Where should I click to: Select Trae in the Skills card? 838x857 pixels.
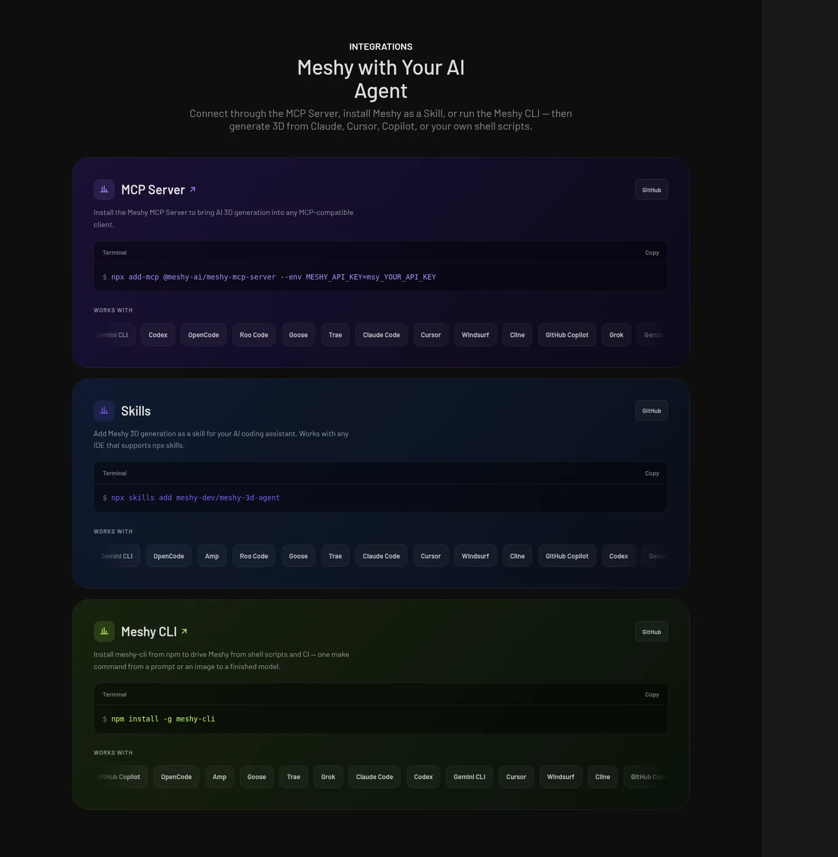[335, 556]
